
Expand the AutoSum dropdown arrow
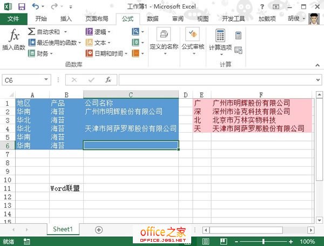pos(65,32)
